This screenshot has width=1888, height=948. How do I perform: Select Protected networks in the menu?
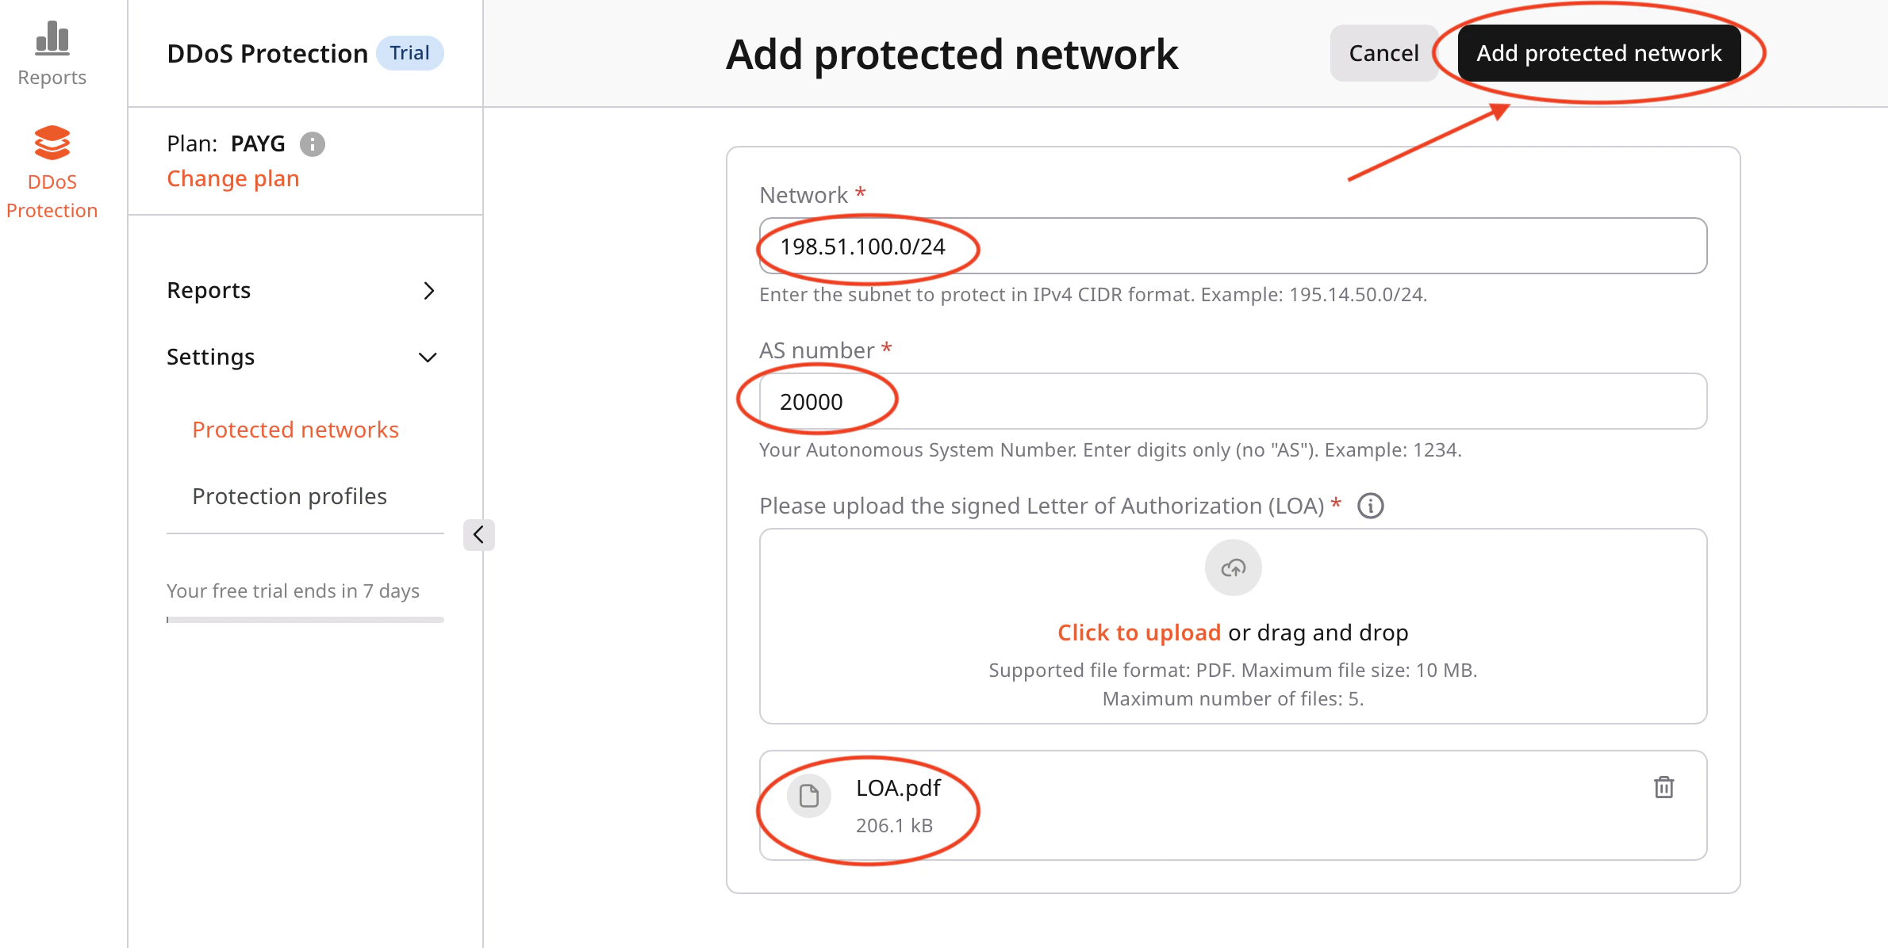[x=295, y=429]
